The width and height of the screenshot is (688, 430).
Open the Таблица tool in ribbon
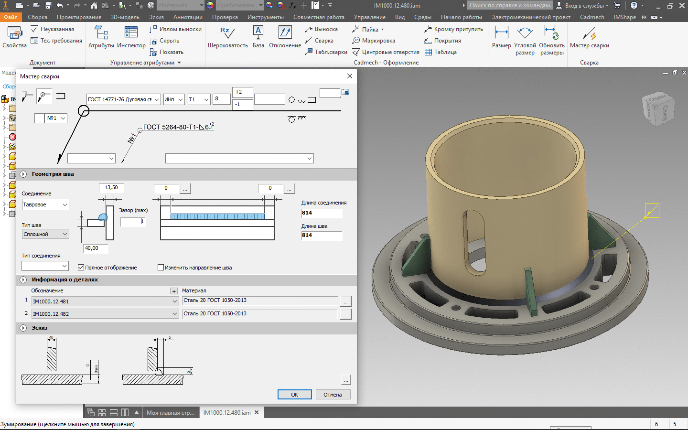441,52
